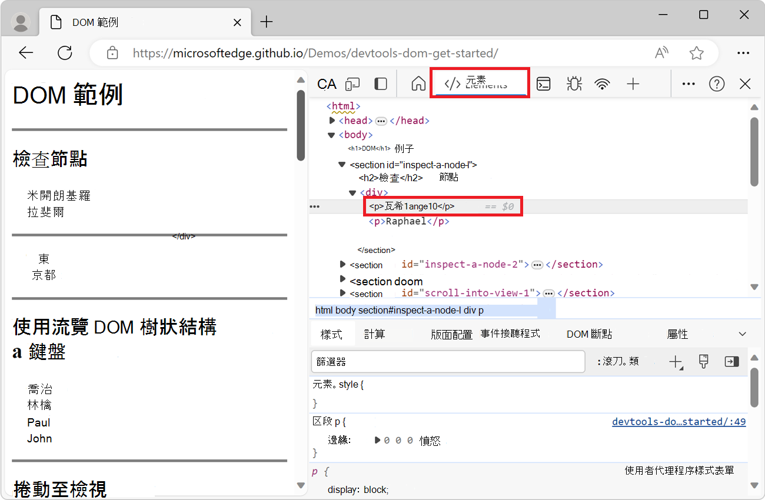
Task: Click the Styles pane scrollbar
Action: 755,388
